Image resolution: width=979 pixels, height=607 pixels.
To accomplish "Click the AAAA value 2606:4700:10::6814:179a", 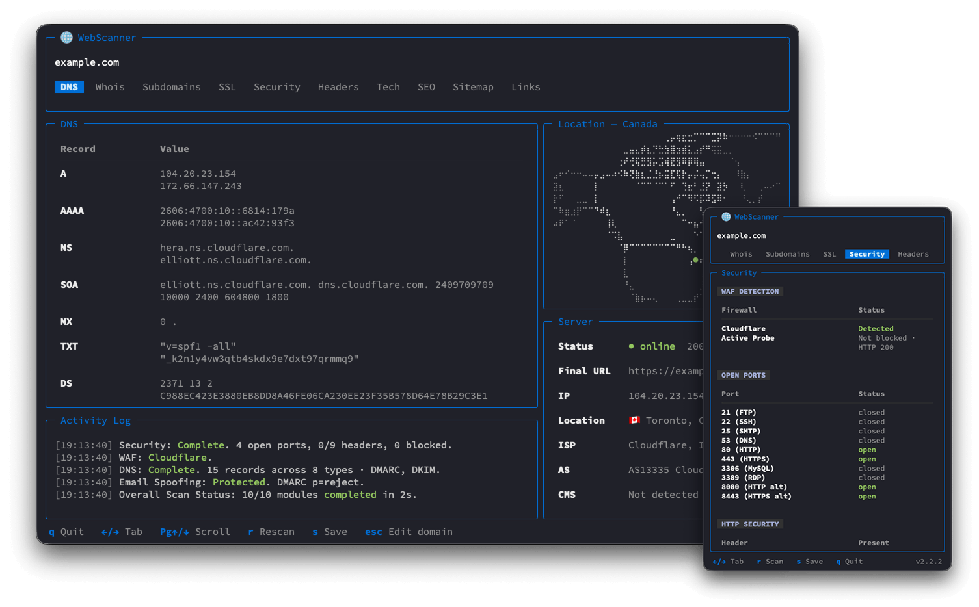I will coord(227,211).
